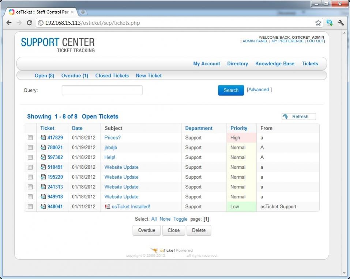Click the site info globe icon in address bar

(41, 23)
